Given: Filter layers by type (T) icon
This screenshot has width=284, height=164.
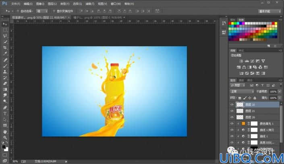Looking at the screenshot, I should 262,85.
